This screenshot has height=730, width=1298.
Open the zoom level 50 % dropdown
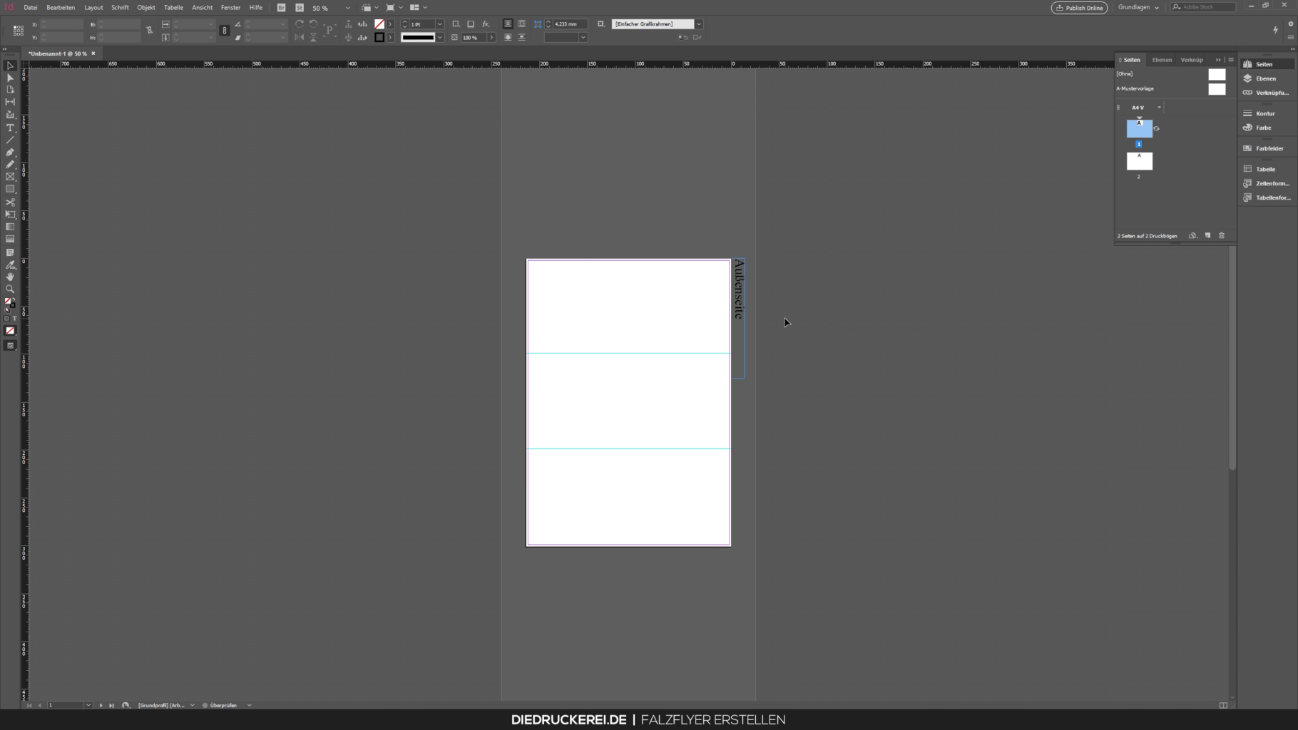pos(347,8)
